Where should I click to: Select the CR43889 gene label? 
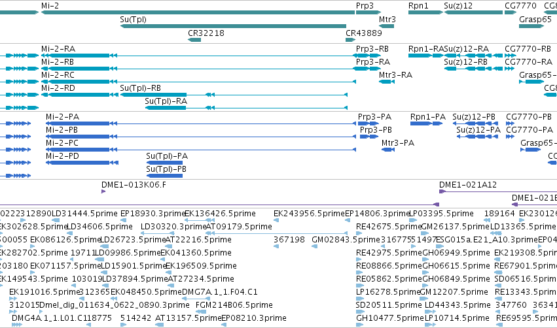point(364,33)
